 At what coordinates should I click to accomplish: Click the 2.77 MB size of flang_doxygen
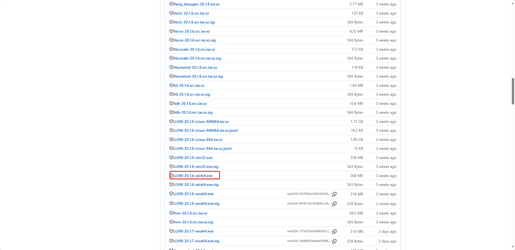point(356,4)
